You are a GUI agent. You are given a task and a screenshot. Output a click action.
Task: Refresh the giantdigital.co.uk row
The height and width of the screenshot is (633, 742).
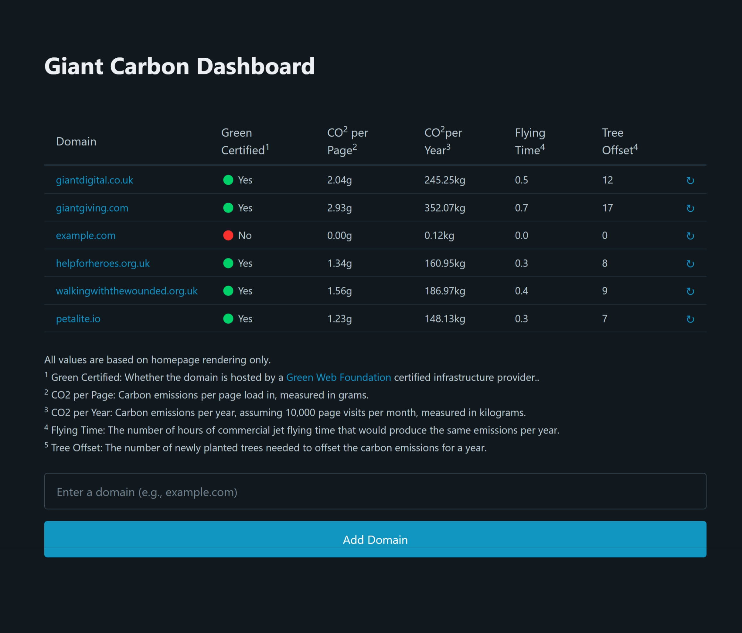tap(690, 181)
